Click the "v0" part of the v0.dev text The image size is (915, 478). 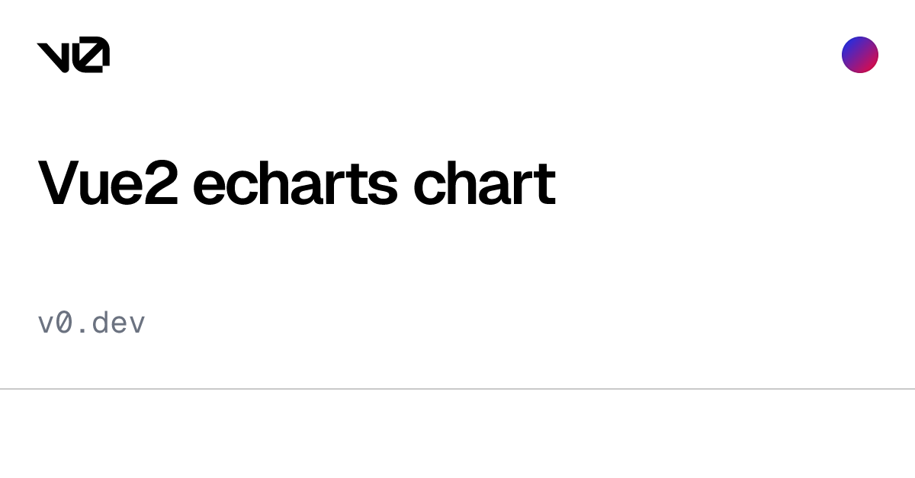coord(55,324)
